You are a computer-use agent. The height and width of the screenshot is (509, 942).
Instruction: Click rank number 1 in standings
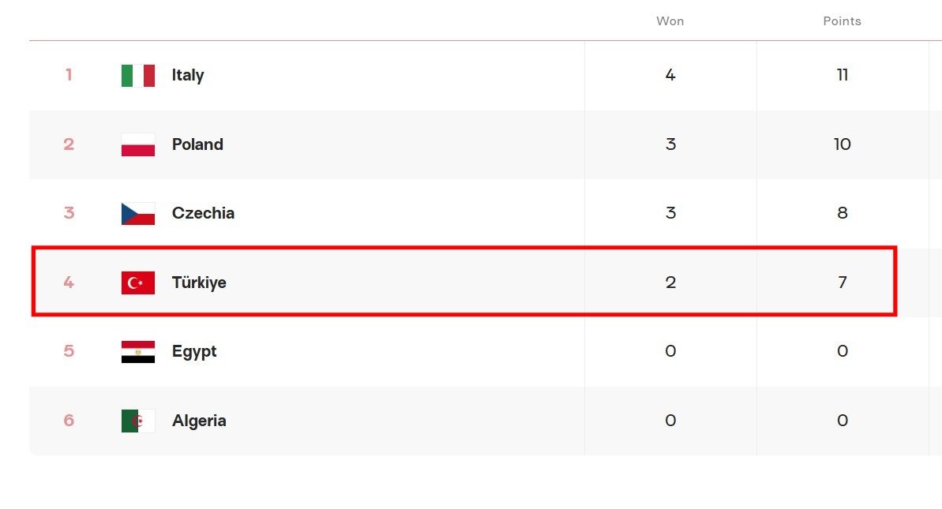[69, 75]
